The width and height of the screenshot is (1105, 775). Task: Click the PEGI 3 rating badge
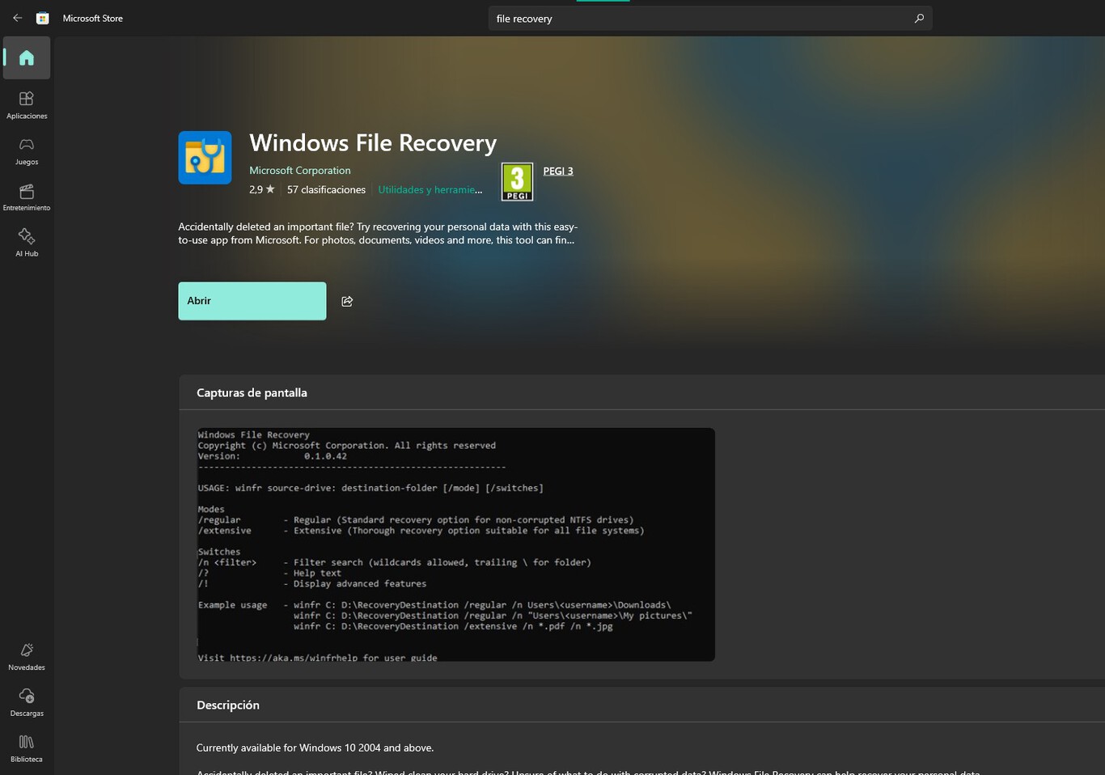pyautogui.click(x=518, y=182)
